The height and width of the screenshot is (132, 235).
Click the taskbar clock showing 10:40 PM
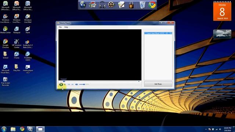[x=228, y=129]
